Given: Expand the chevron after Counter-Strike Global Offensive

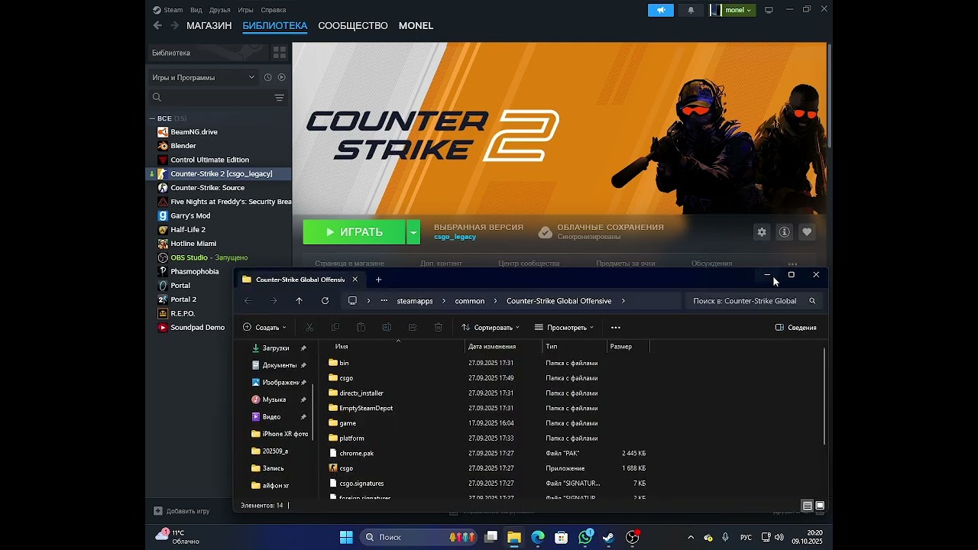Looking at the screenshot, I should tap(623, 301).
